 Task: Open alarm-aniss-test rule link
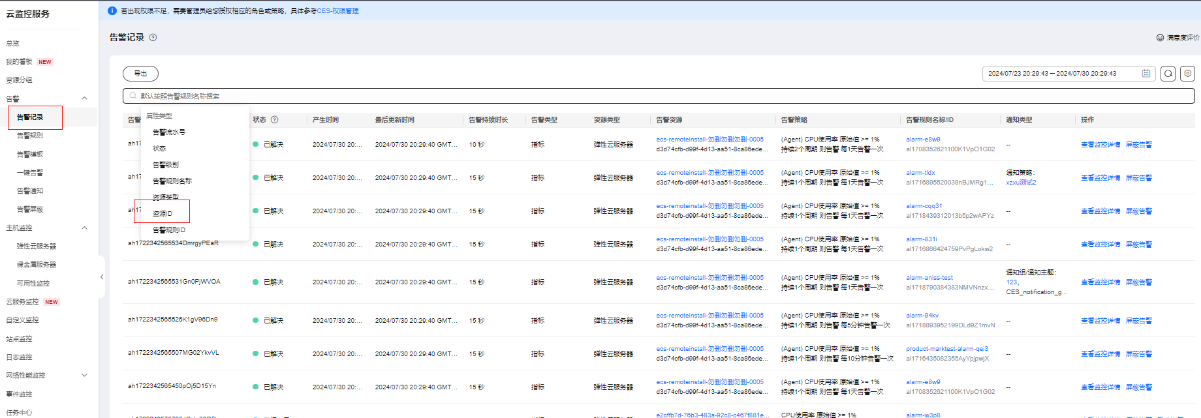click(x=929, y=278)
